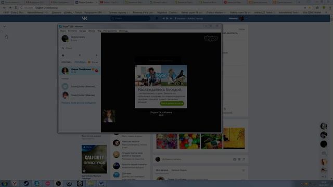
Task: Open the Call of Duty Sabotage ad
Action: [94, 159]
